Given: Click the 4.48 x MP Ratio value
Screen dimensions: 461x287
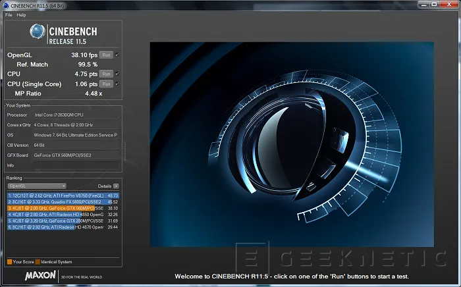Looking at the screenshot, I should point(94,93).
